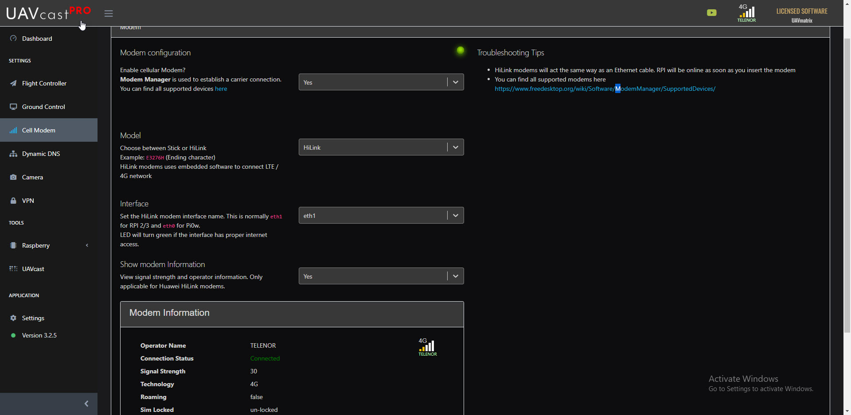The height and width of the screenshot is (415, 851).
Task: Click the Camera icon in sidebar
Action: [13, 177]
